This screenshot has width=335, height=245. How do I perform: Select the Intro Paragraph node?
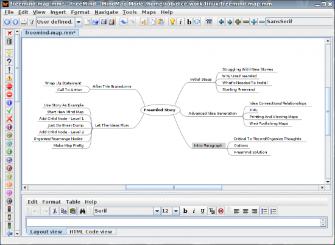click(208, 145)
